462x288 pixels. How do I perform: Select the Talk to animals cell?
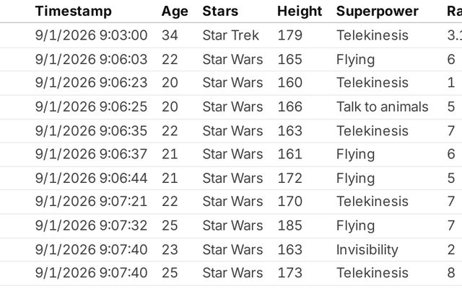point(382,107)
